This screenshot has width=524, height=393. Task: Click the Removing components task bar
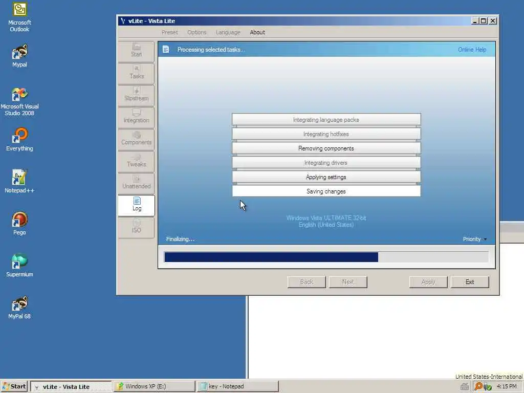click(326, 148)
